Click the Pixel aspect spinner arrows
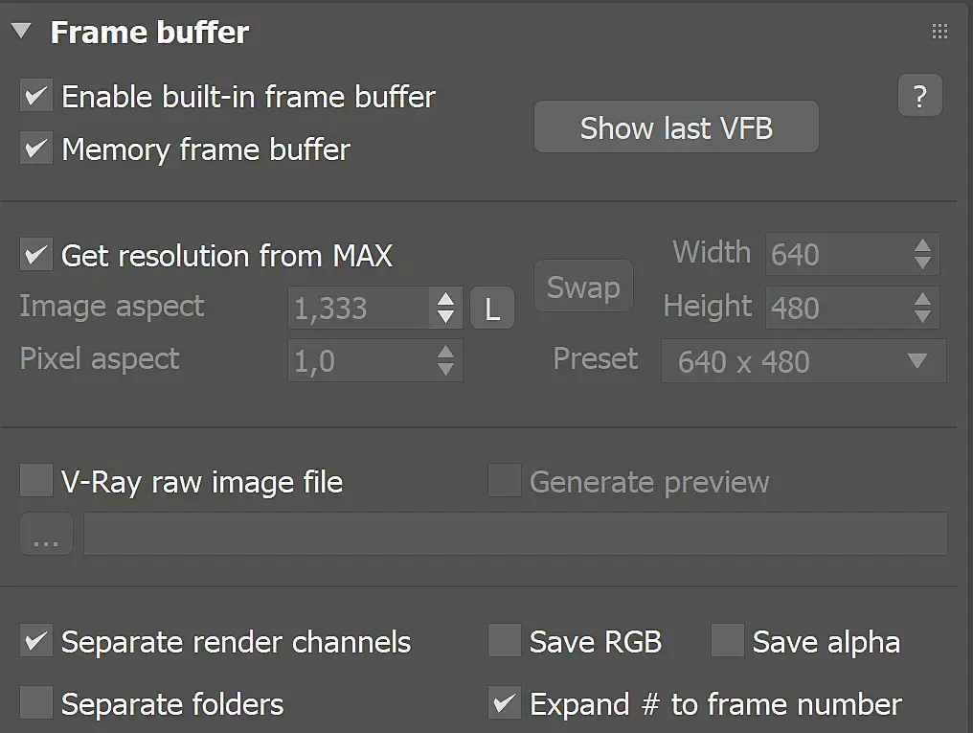Image resolution: width=973 pixels, height=733 pixels. [445, 360]
